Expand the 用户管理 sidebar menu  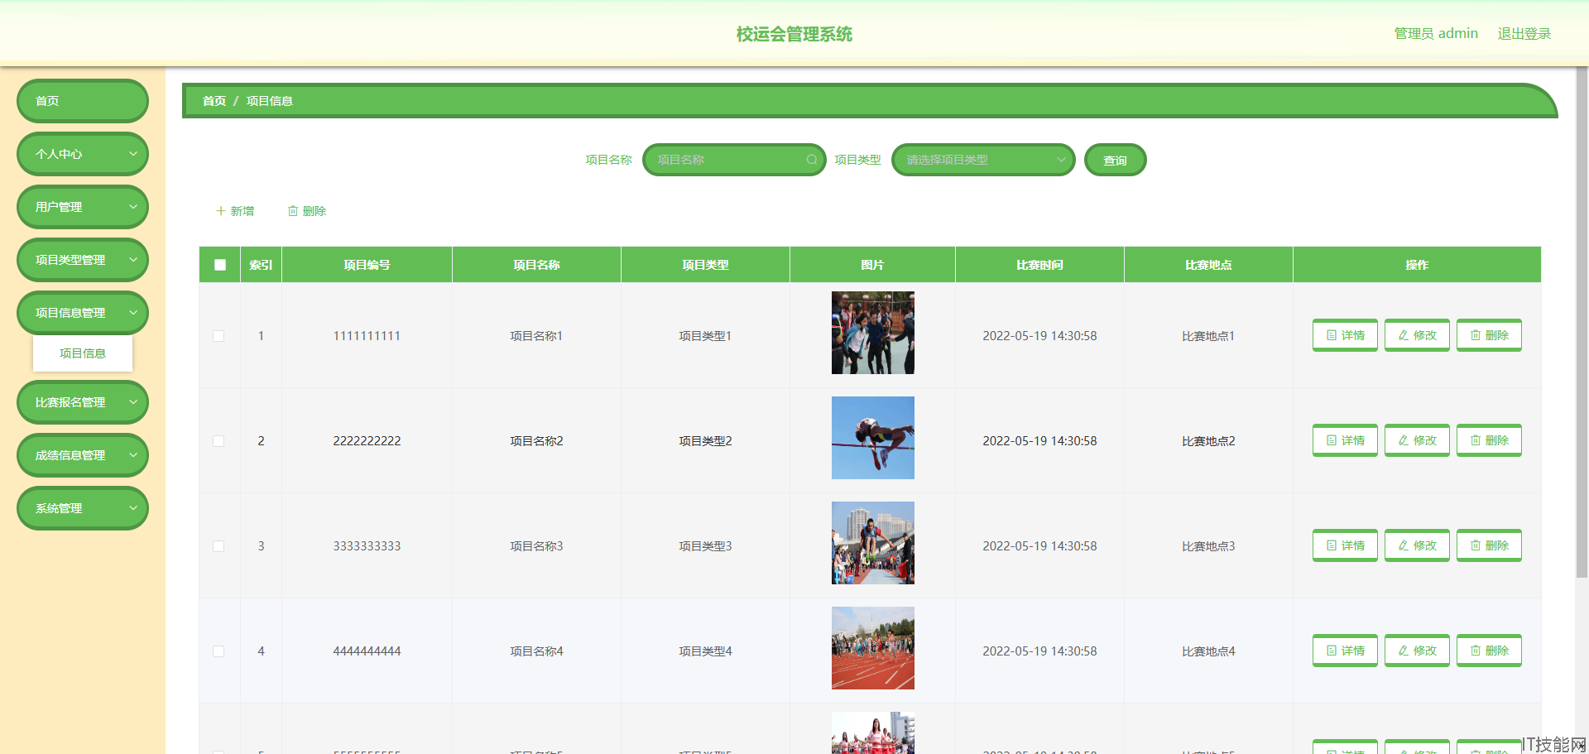pyautogui.click(x=83, y=207)
